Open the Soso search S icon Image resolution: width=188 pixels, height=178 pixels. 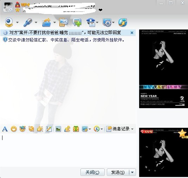coord(97,129)
